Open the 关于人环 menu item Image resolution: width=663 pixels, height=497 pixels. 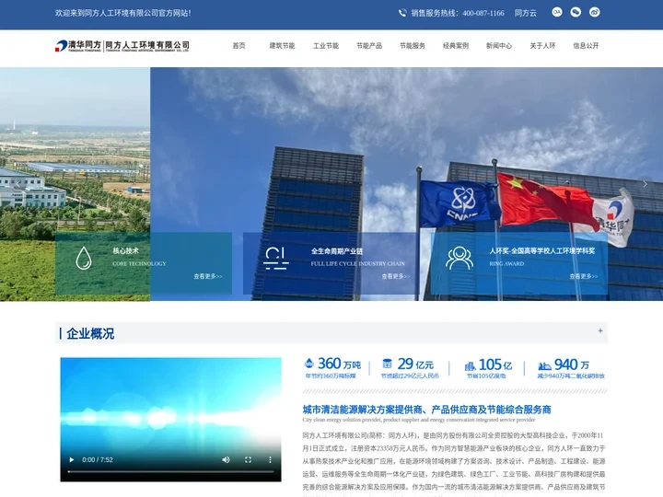click(542, 46)
